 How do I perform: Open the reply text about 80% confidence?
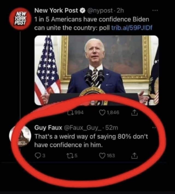91,140
